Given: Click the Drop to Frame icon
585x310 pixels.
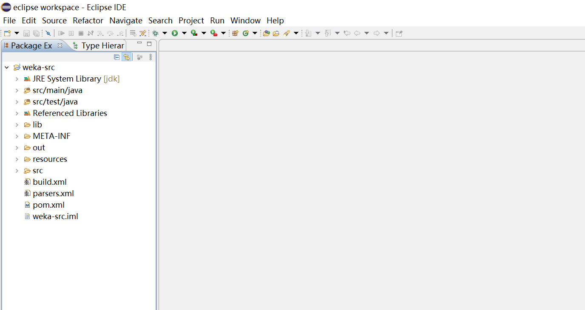Looking at the screenshot, I should tap(133, 33).
